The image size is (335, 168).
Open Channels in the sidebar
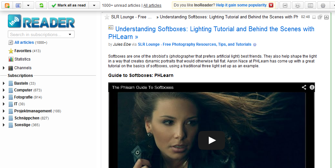click(x=23, y=68)
